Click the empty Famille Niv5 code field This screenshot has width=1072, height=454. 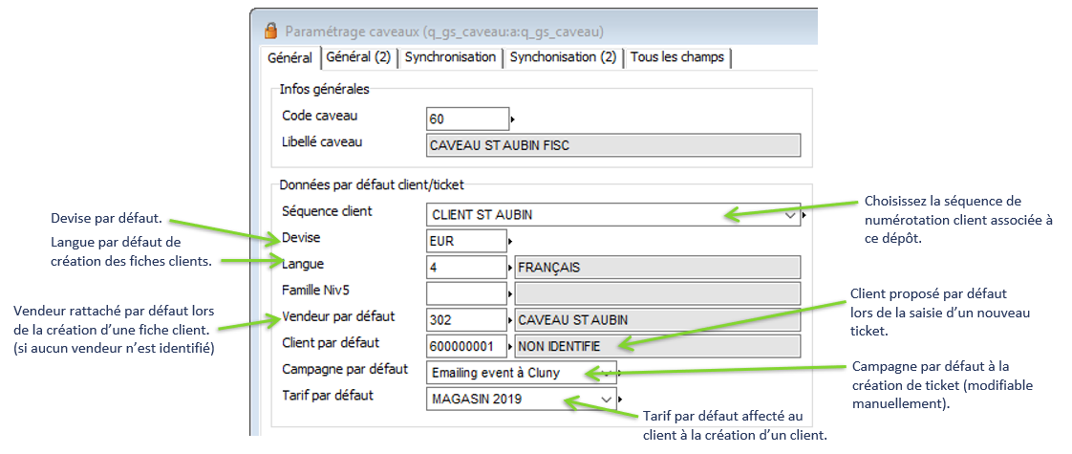click(465, 293)
